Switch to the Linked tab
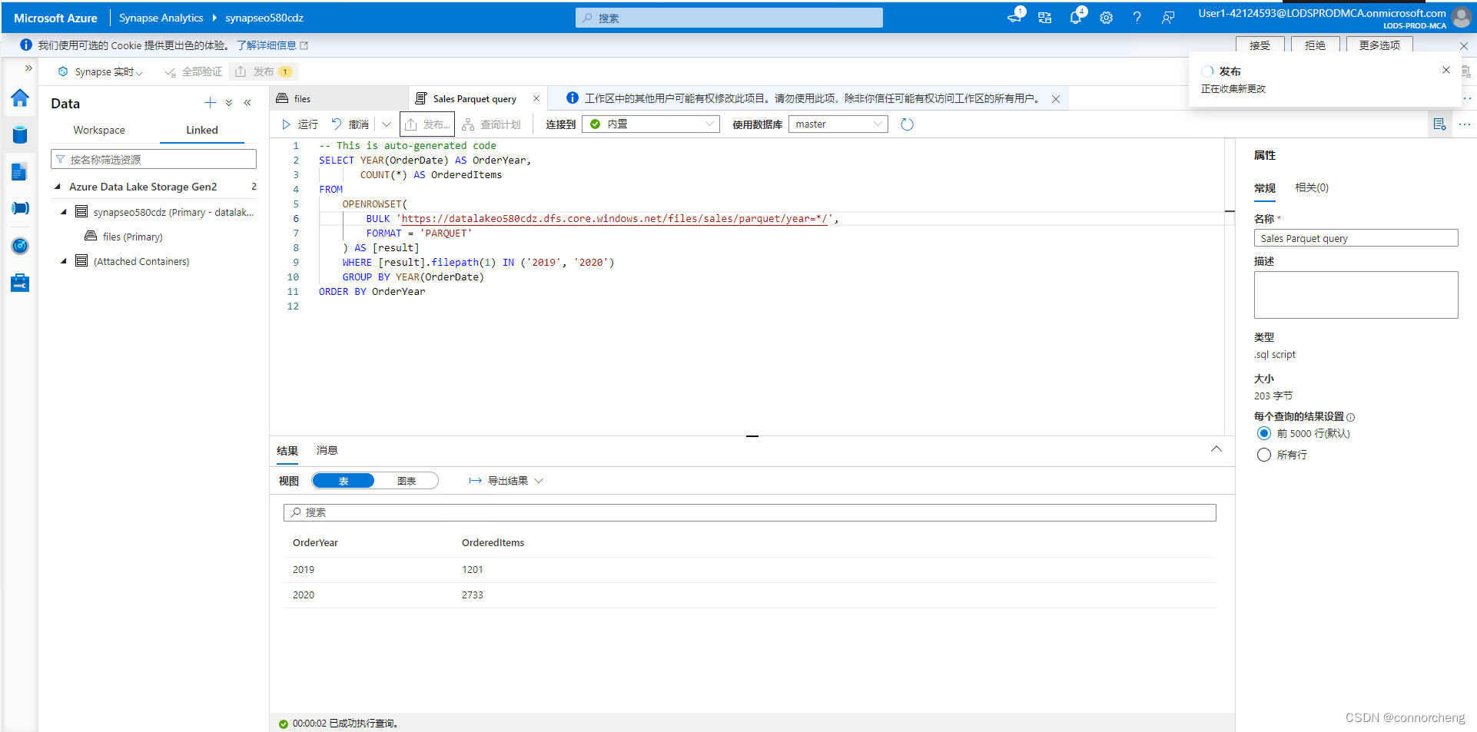Image resolution: width=1477 pixels, height=732 pixels. [202, 130]
